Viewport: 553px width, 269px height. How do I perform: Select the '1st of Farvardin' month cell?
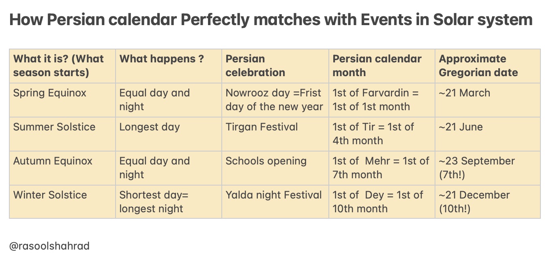tap(382, 100)
